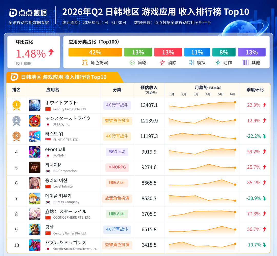The image size is (277, 256).
Task: Click the 分类 column header
Action: [x=117, y=90]
